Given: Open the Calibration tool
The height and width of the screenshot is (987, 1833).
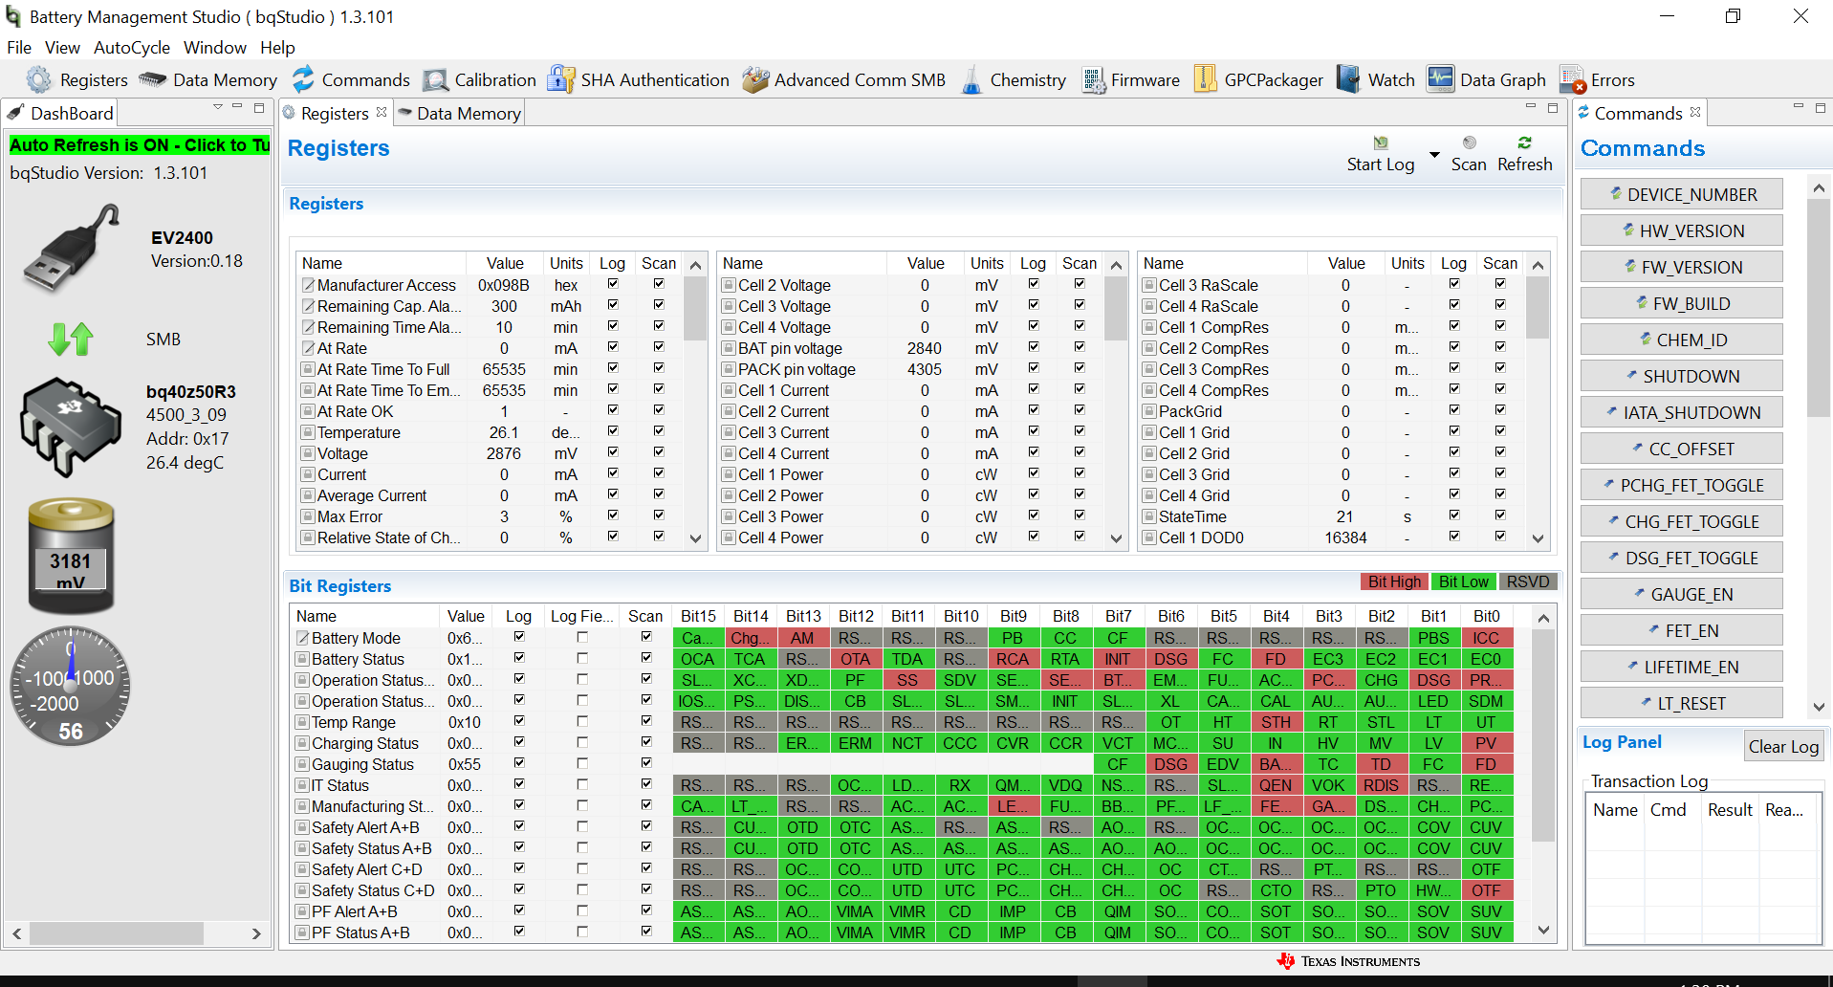Looking at the screenshot, I should (479, 80).
